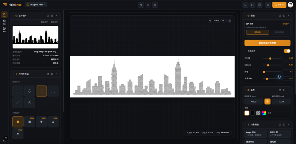The height and width of the screenshot is (144, 296).
Task: Choose the white background swatch
Action: coord(247,113)
